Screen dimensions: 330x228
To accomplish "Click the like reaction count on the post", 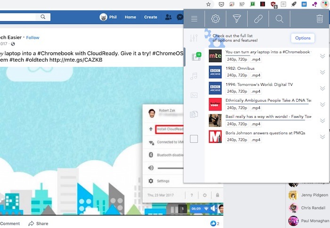I will click(215, 223).
